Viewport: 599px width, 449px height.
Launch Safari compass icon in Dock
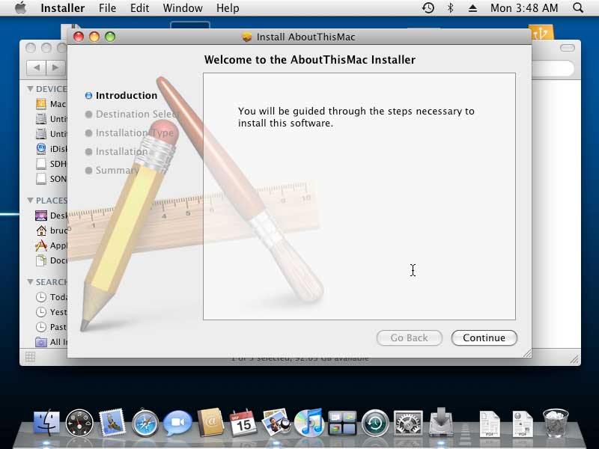(145, 423)
